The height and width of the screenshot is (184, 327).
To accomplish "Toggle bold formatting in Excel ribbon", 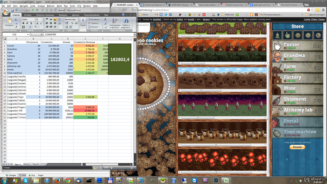I will click(x=23, y=23).
